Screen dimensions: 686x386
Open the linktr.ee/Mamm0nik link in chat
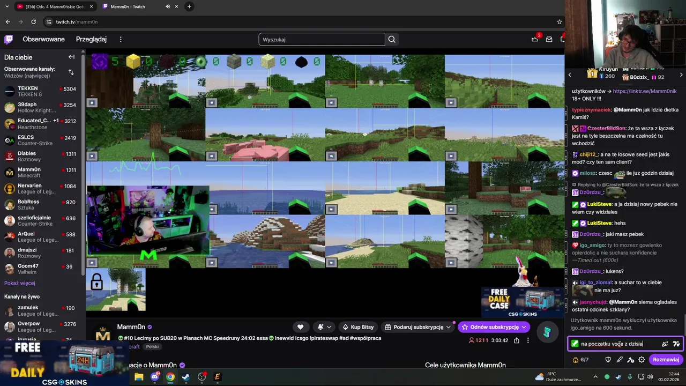pyautogui.click(x=645, y=91)
